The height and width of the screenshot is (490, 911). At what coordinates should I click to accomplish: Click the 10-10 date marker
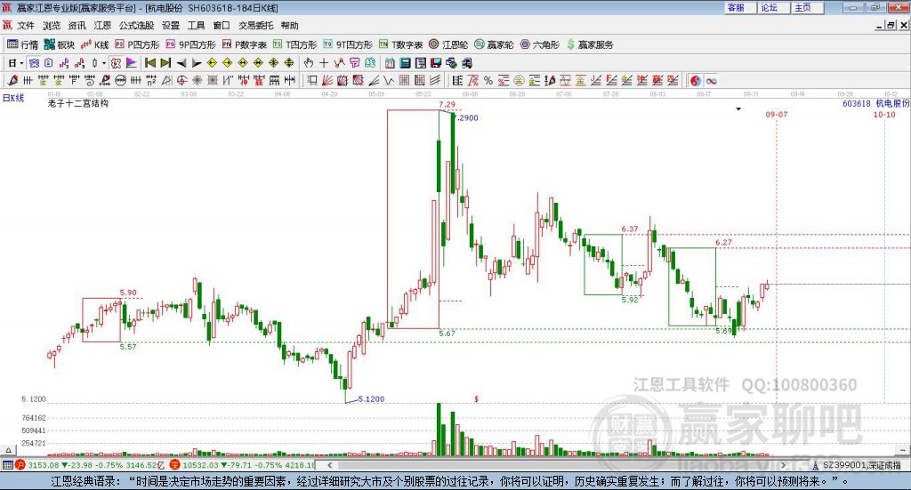[884, 115]
